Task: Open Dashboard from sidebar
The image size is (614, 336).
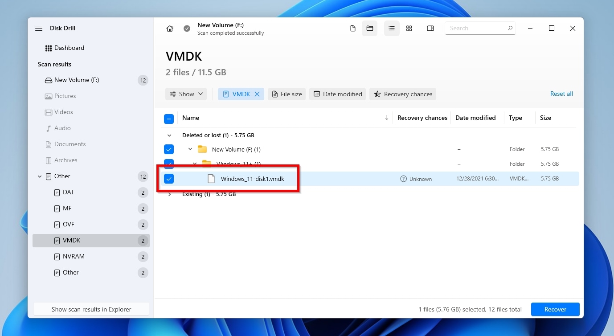Action: tap(69, 48)
